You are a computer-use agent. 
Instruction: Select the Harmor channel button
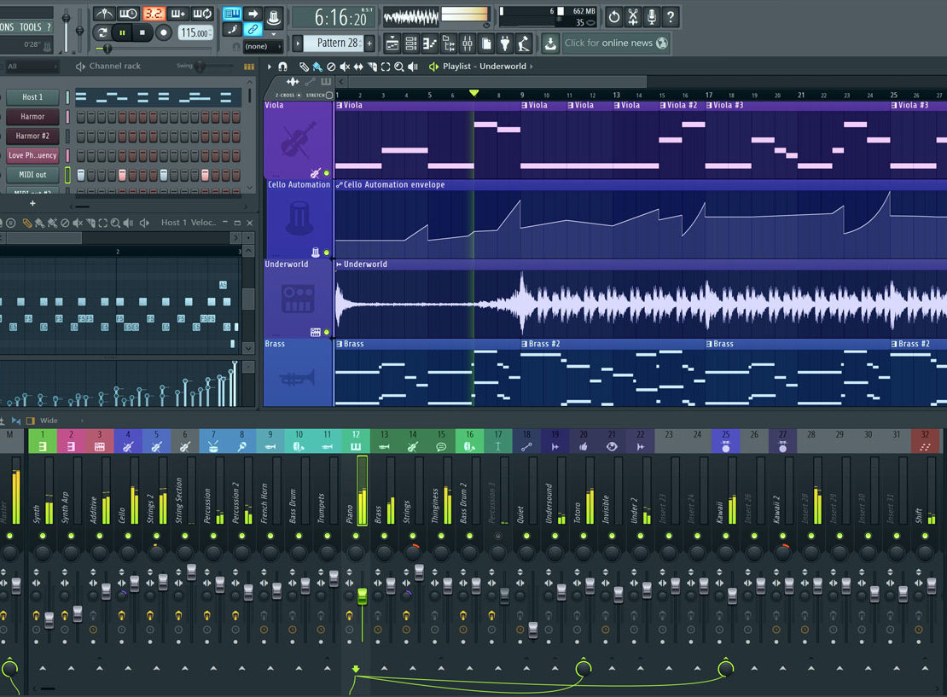[32, 116]
